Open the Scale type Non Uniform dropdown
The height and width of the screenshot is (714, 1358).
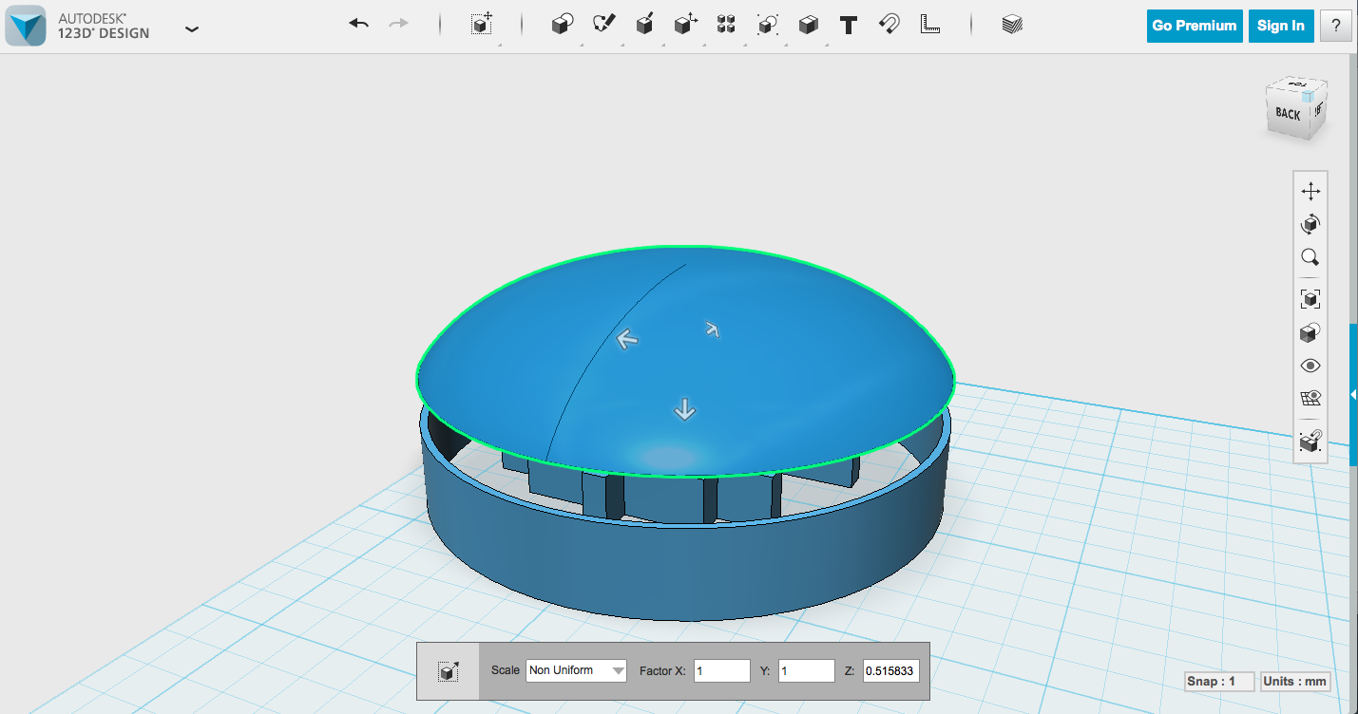click(576, 670)
